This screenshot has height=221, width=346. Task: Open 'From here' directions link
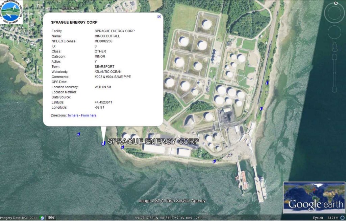(x=89, y=115)
